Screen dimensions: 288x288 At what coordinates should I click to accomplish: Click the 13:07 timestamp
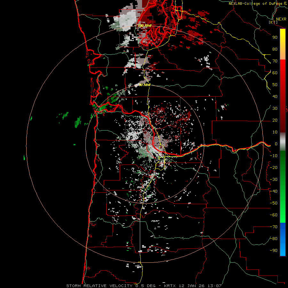point(214,286)
